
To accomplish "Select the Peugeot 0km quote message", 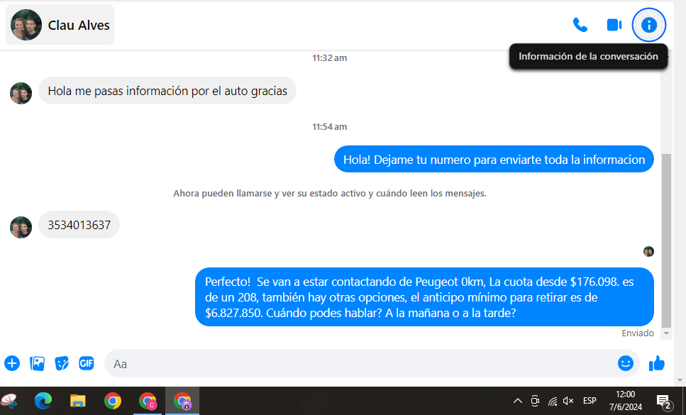I will click(x=424, y=297).
